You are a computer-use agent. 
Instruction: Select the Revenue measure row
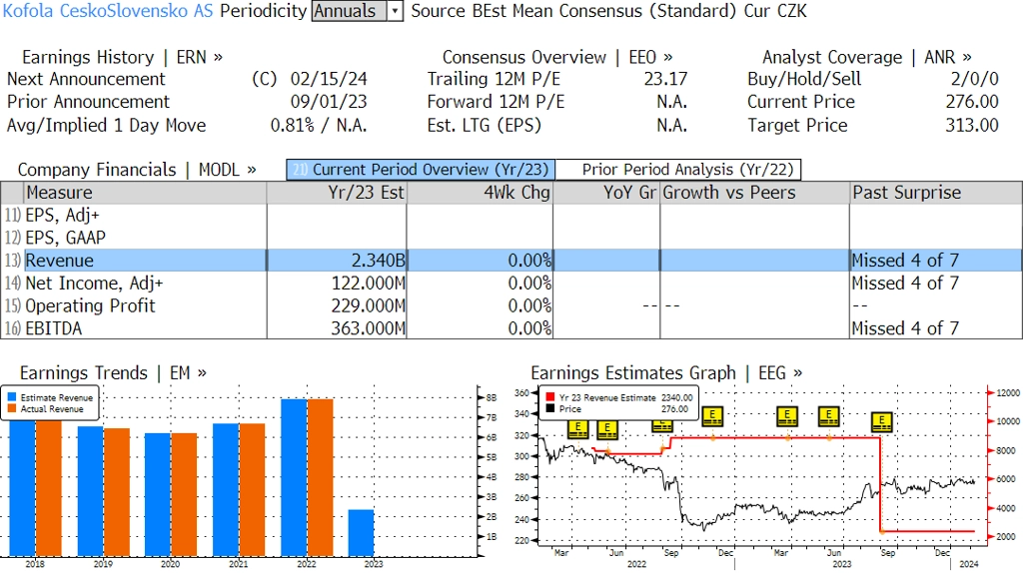pos(511,261)
